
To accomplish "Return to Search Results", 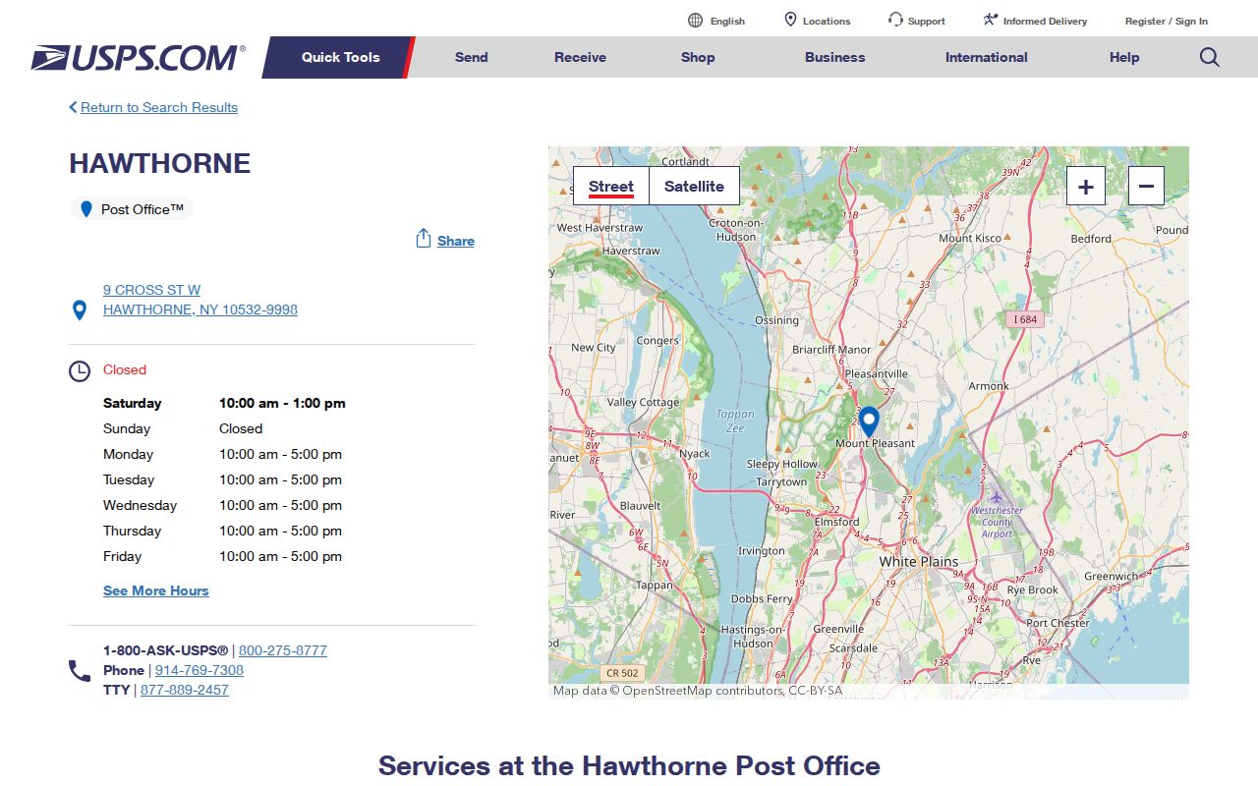I will (x=159, y=107).
